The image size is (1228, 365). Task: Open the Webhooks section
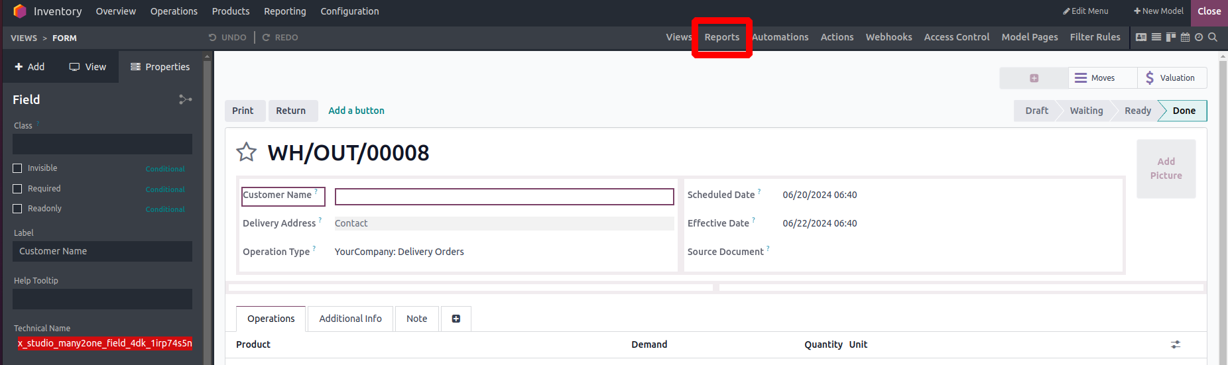pyautogui.click(x=889, y=37)
